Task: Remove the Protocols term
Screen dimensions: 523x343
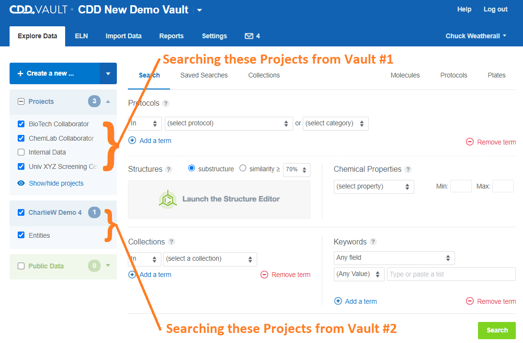Action: coord(491,142)
